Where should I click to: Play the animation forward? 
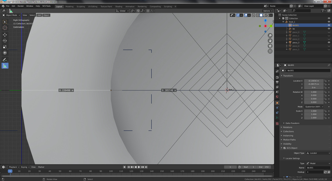(139, 167)
